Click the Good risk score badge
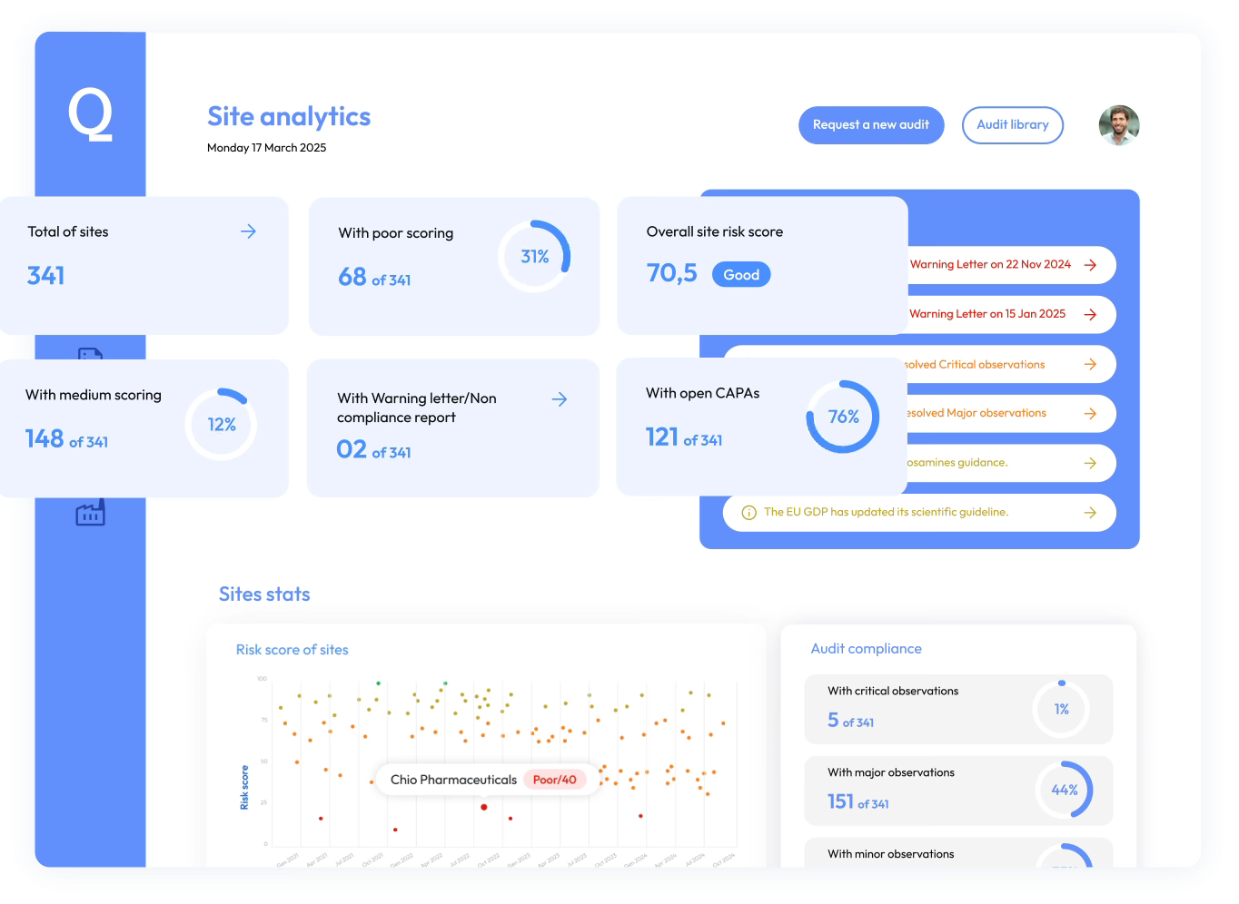 pos(740,275)
